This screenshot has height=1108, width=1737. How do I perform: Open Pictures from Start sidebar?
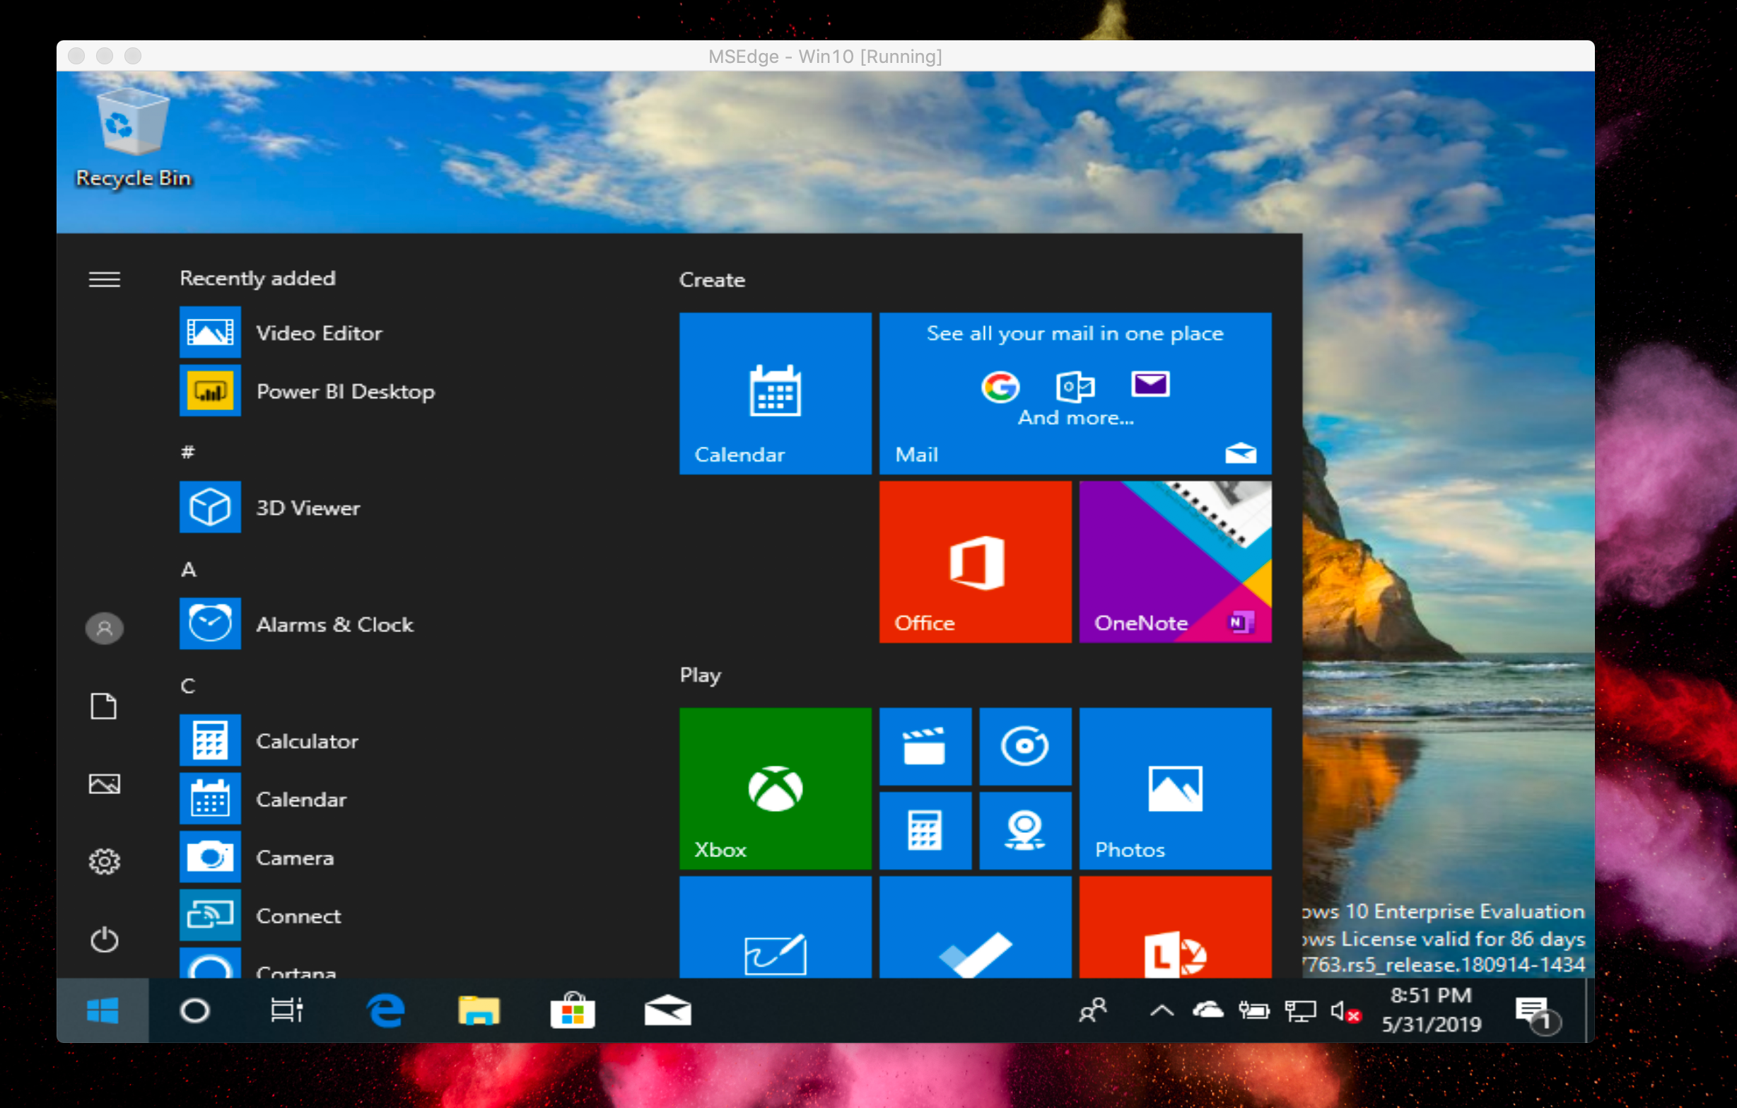pyautogui.click(x=104, y=784)
